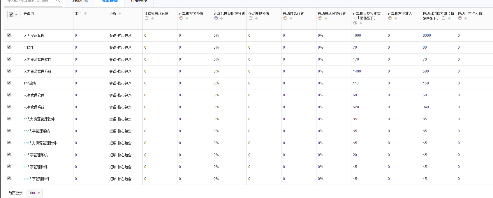Expand the 每页显示 300 dropdown
Image resolution: width=493 pixels, height=198 pixels.
(34, 193)
